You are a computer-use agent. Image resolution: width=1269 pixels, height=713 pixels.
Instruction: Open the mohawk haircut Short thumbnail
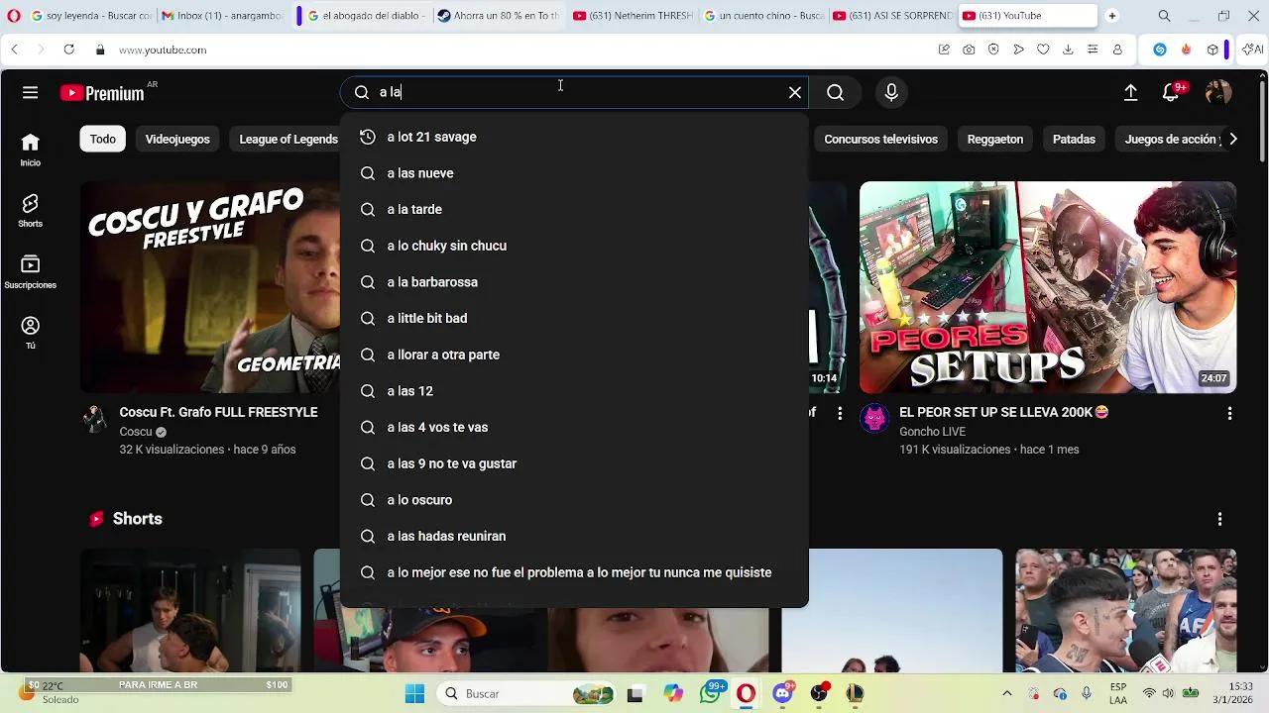coord(1125,611)
